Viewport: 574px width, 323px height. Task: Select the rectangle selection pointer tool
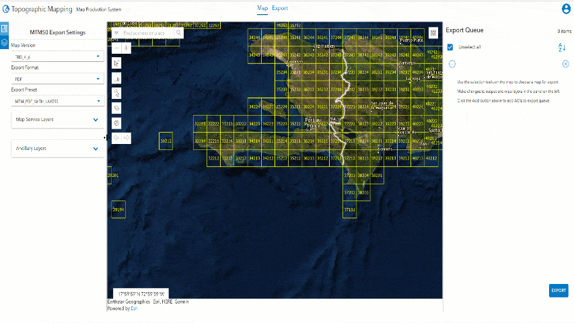(x=117, y=78)
